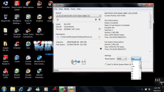
Task: Open Telstra Turbo Connection shortcut
Action: point(28,33)
